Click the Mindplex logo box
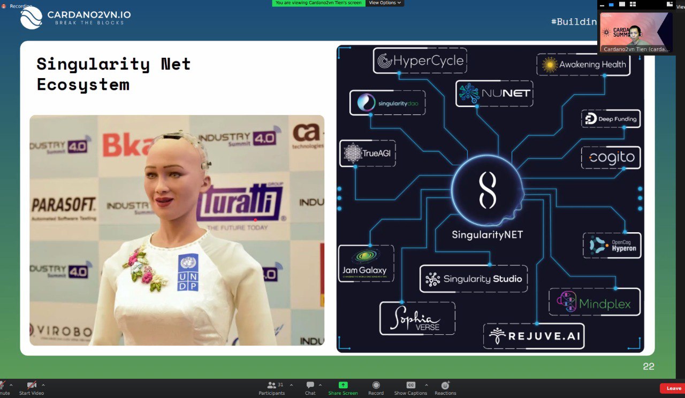 coord(595,302)
